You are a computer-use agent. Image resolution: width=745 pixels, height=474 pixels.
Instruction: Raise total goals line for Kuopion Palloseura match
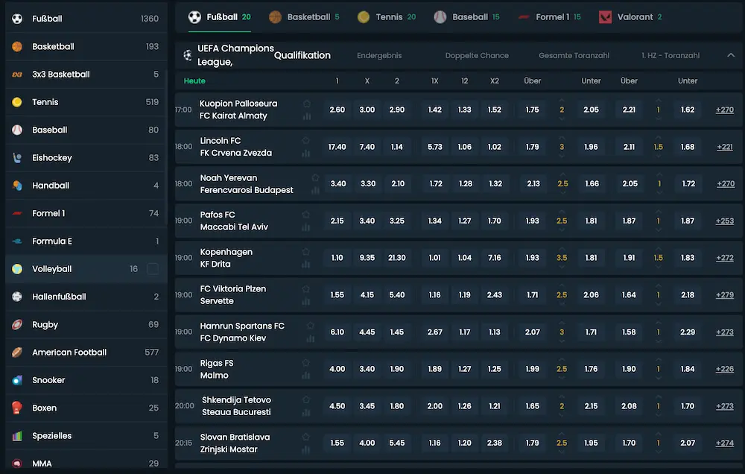tap(562, 101)
